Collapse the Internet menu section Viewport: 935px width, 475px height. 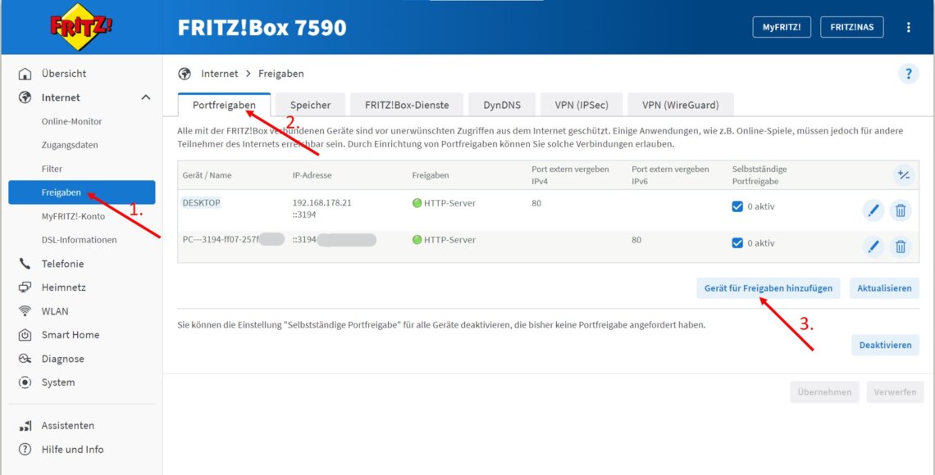coord(146,97)
